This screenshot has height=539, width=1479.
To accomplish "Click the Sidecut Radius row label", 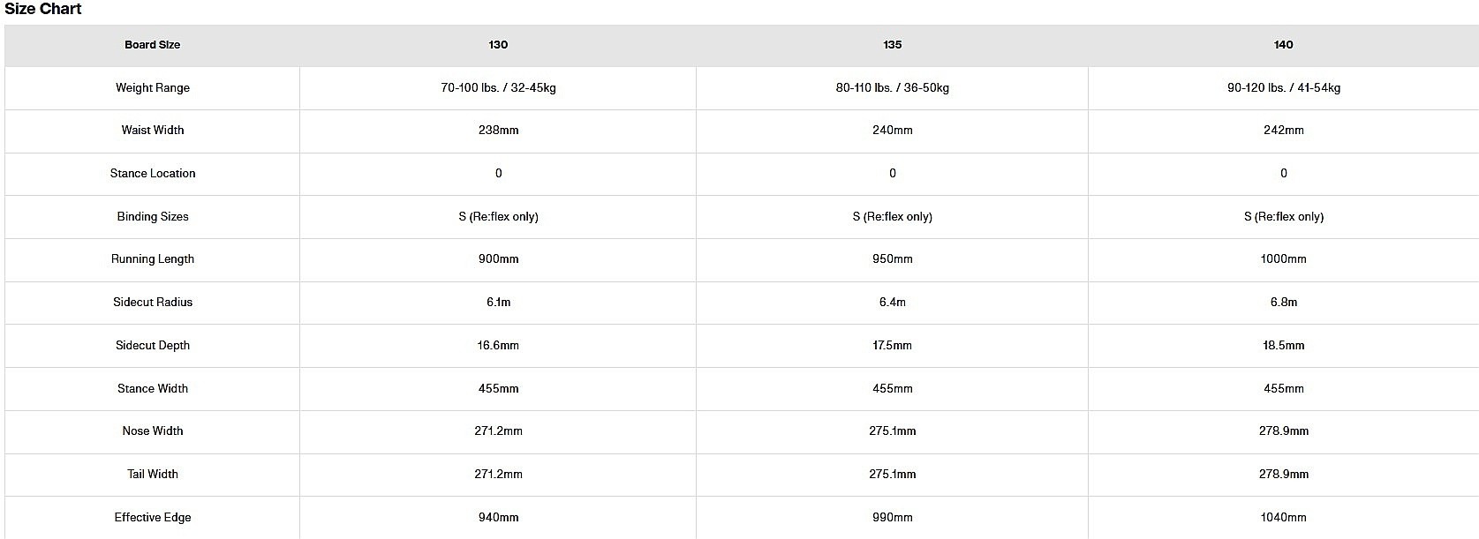I will 152,303.
